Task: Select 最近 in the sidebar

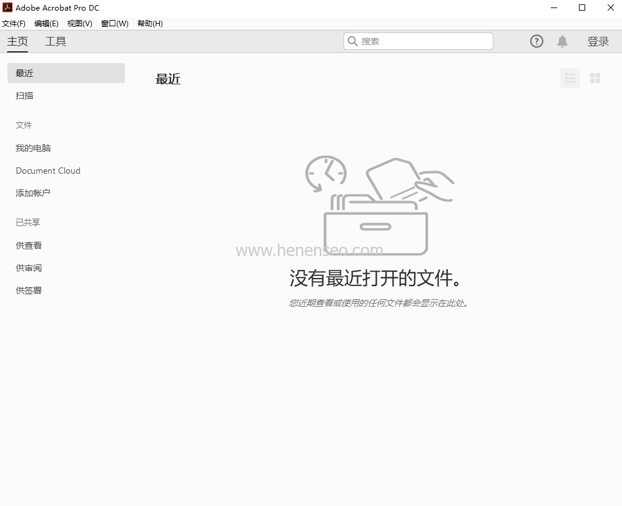Action: click(x=66, y=73)
